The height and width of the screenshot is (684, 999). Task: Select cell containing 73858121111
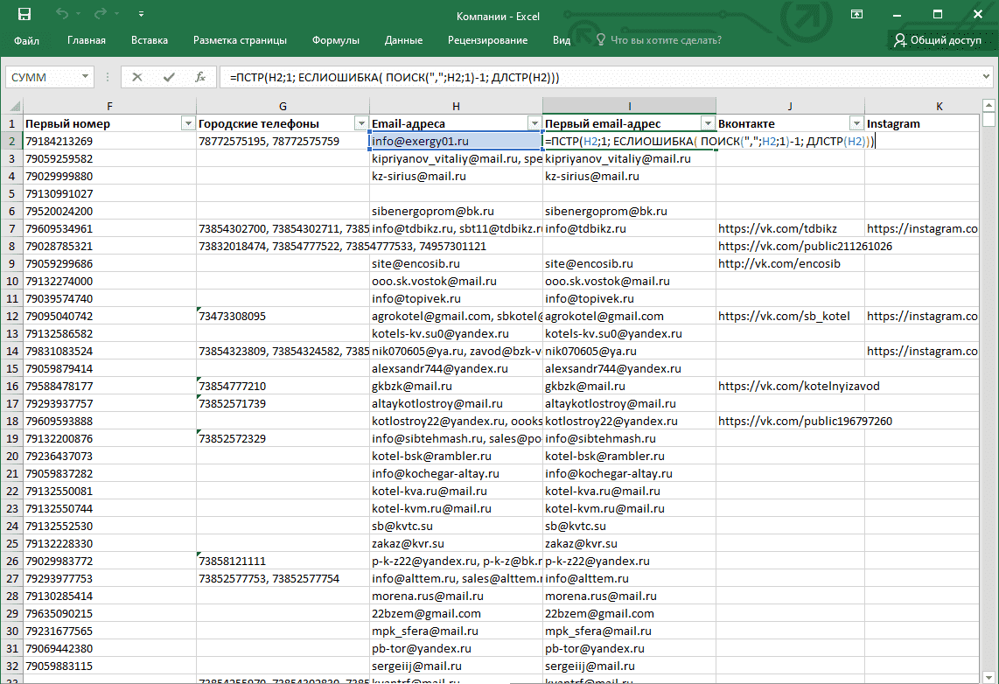tap(283, 561)
